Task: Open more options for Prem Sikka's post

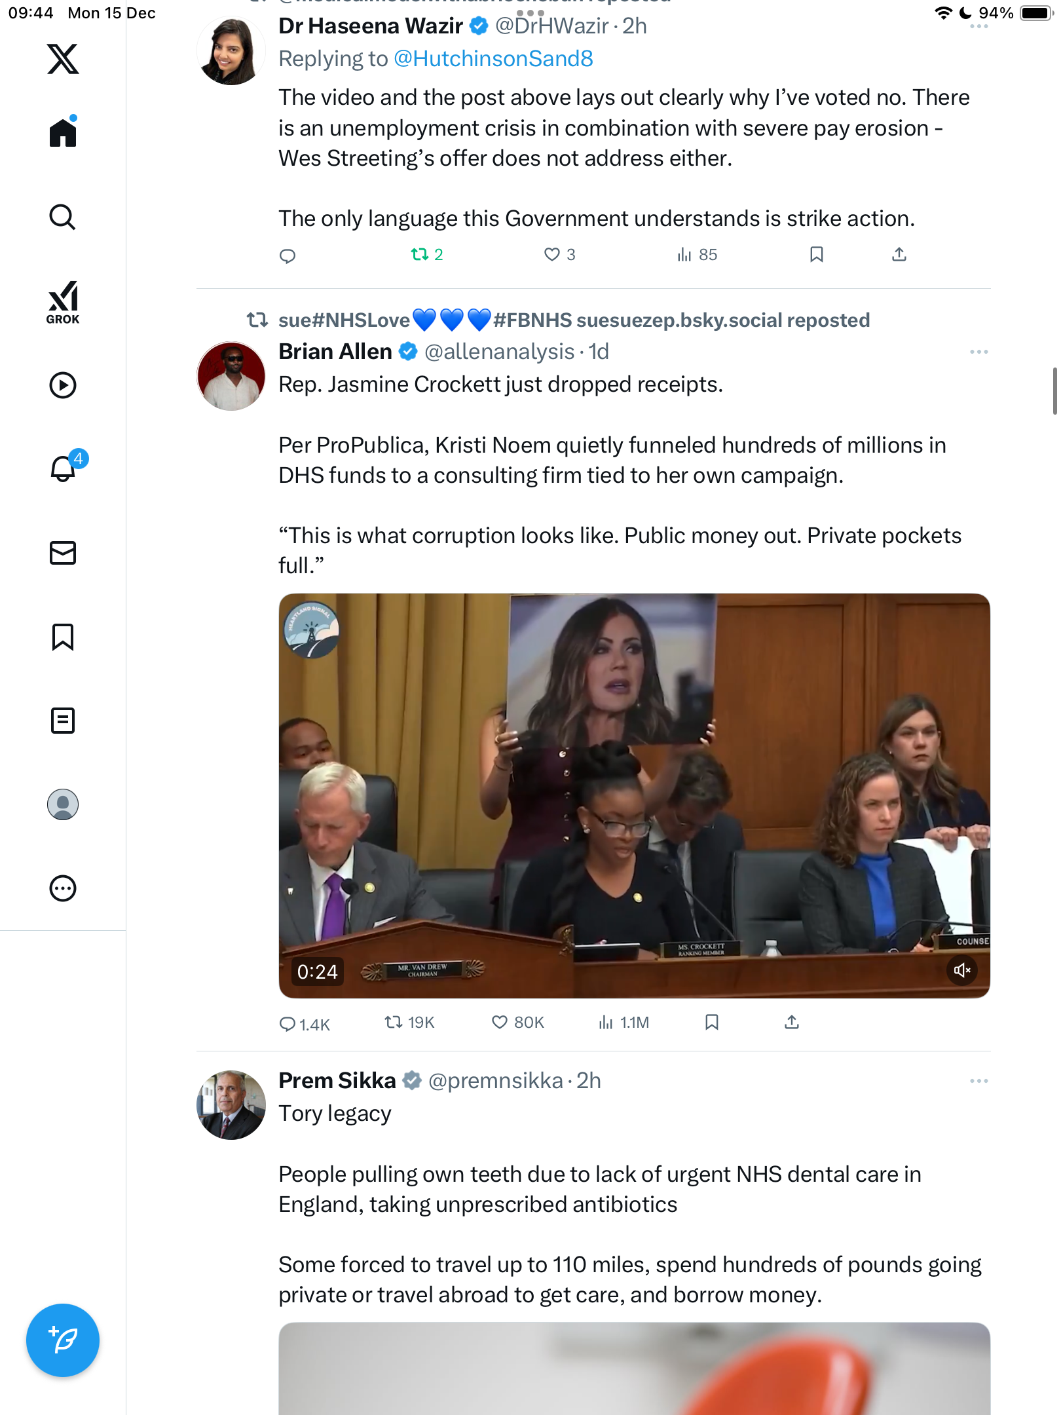Action: coord(978,1081)
